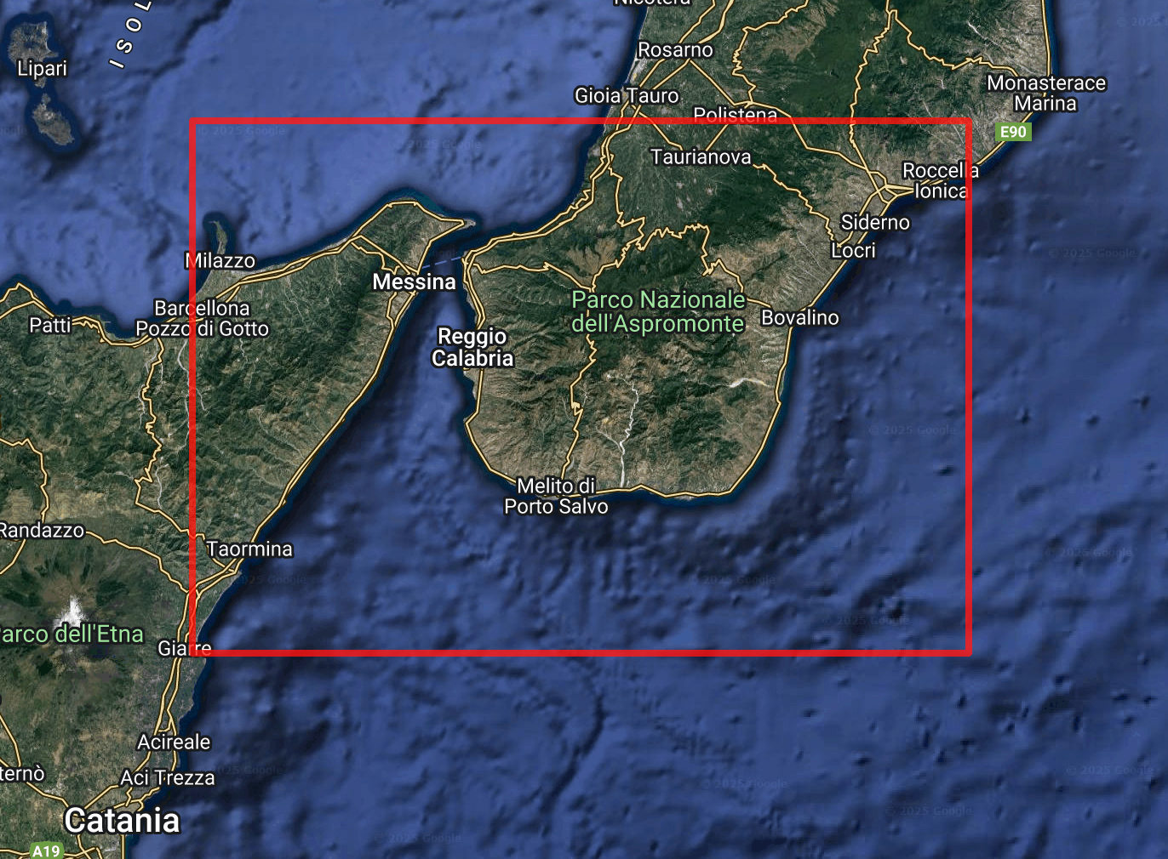1168x859 pixels.
Task: Click the Parco dell'Etna park label
Action: point(72,634)
